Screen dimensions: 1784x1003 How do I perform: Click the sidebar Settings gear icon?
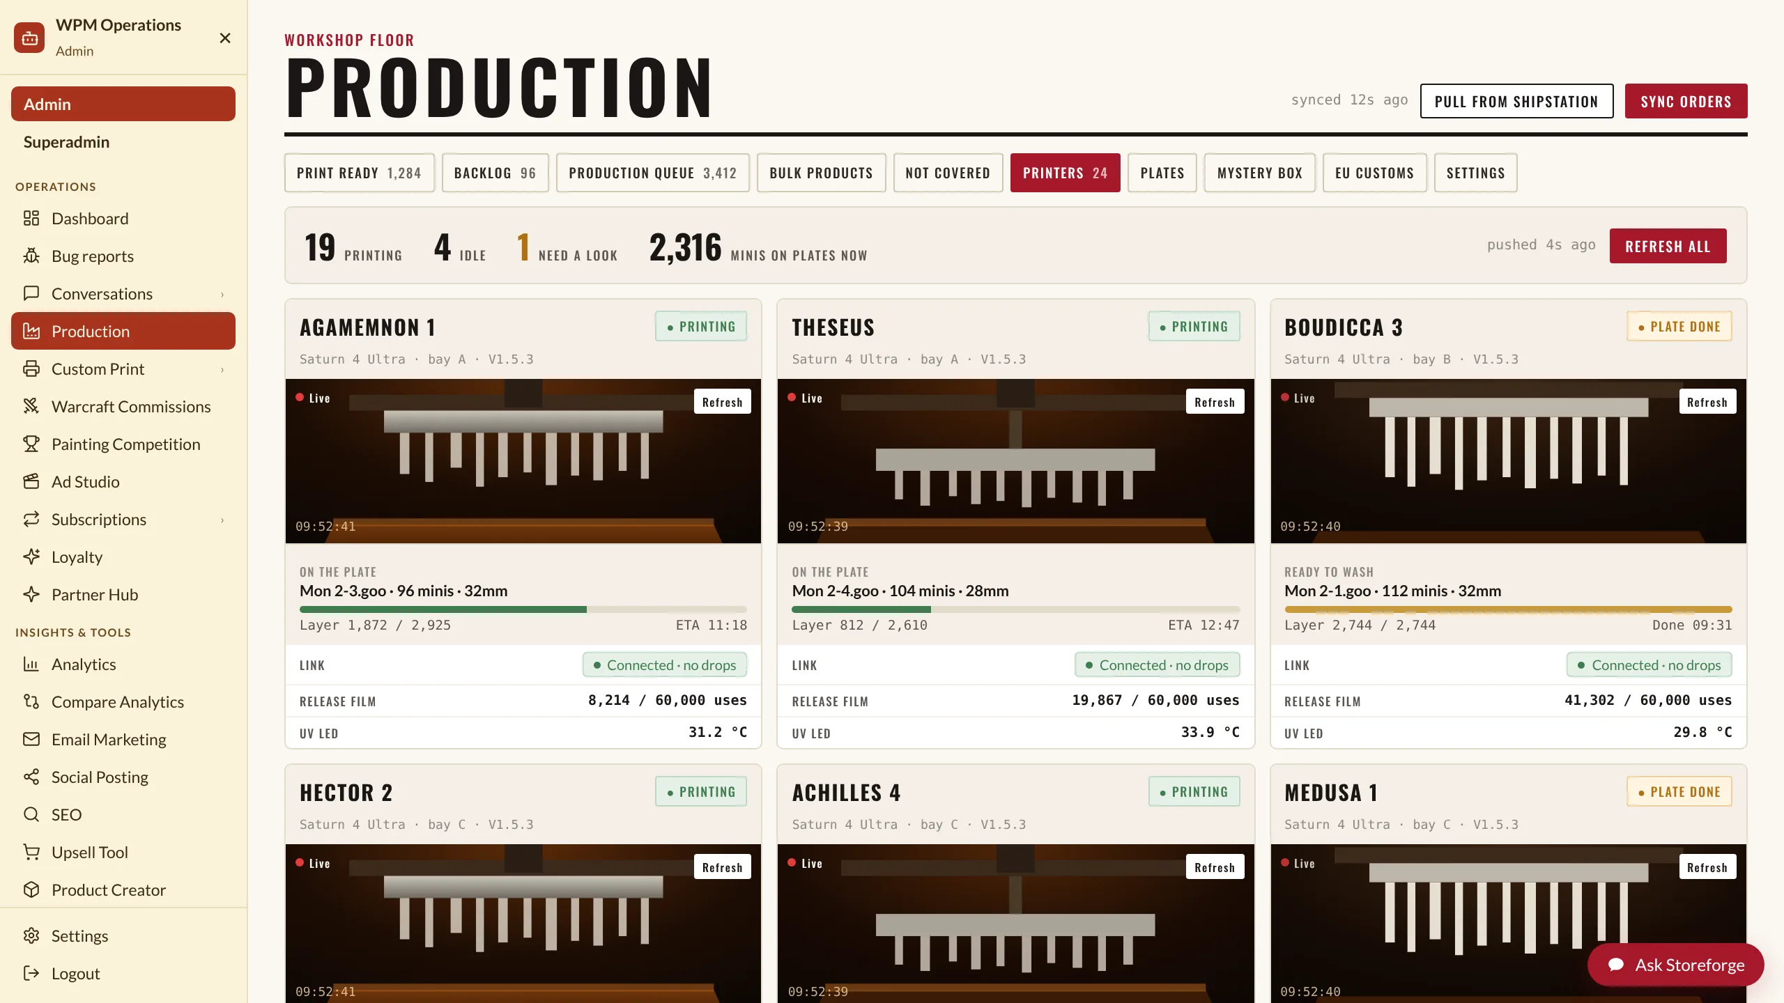31,936
